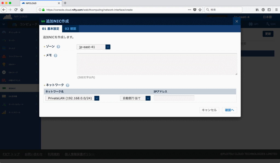The height and width of the screenshot is (163, 280).
Task: Click the IPアドレス column header
Action: [160, 91]
